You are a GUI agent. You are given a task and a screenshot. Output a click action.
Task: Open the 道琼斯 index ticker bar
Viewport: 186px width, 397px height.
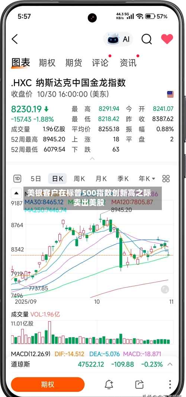tap(92, 365)
